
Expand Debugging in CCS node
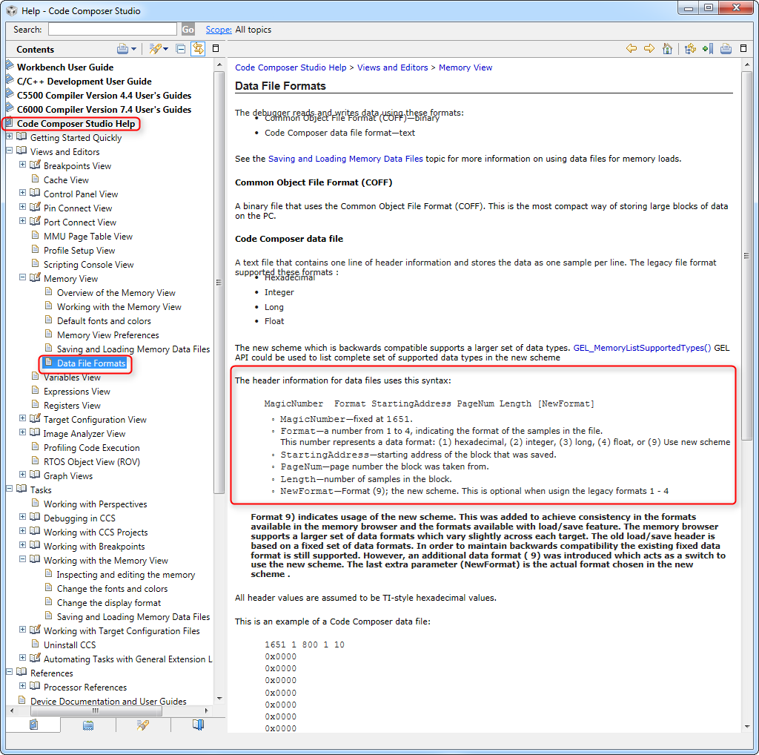click(22, 517)
